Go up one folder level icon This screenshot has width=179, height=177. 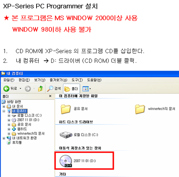coord(40,88)
